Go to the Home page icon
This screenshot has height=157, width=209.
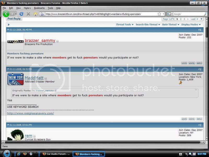(35, 14)
